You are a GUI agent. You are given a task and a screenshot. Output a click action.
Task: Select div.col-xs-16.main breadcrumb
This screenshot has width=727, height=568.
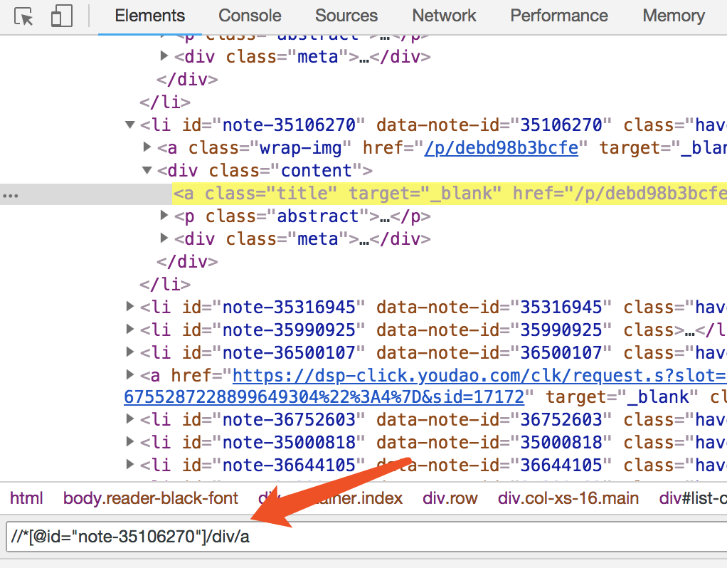(568, 498)
